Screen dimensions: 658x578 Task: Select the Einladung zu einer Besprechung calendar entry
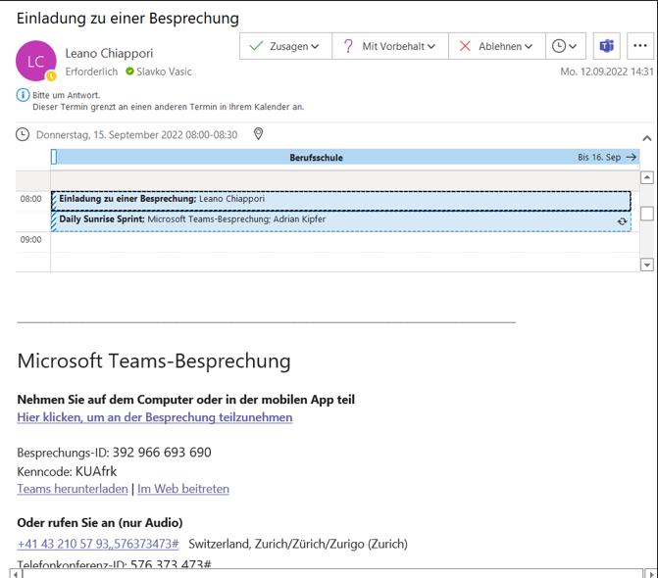tap(340, 201)
